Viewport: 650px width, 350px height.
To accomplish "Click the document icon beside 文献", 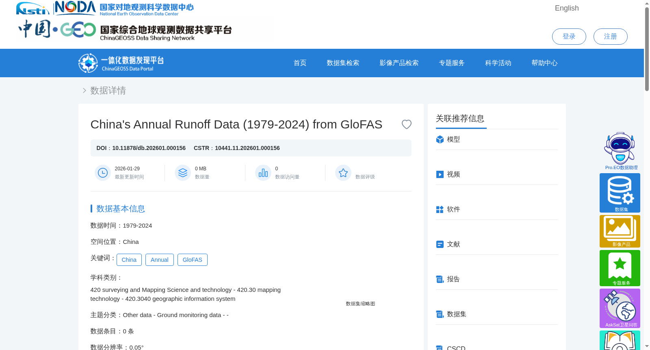I will [x=440, y=244].
